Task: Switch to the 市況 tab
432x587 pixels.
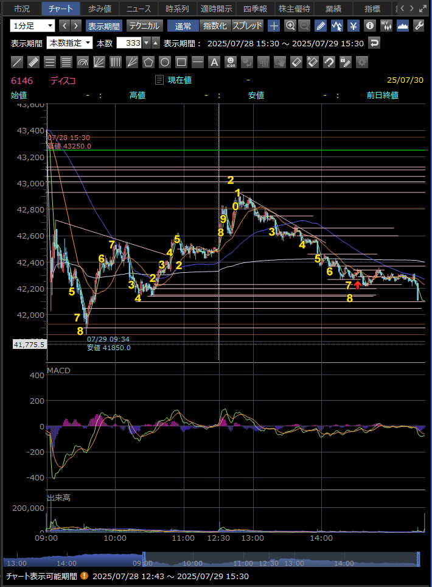Action: [x=22, y=9]
